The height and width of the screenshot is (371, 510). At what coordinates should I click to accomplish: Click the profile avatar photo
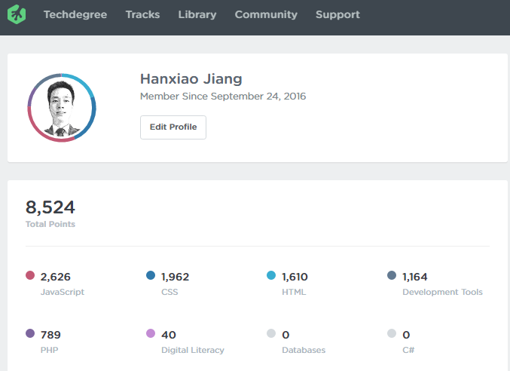click(x=62, y=107)
